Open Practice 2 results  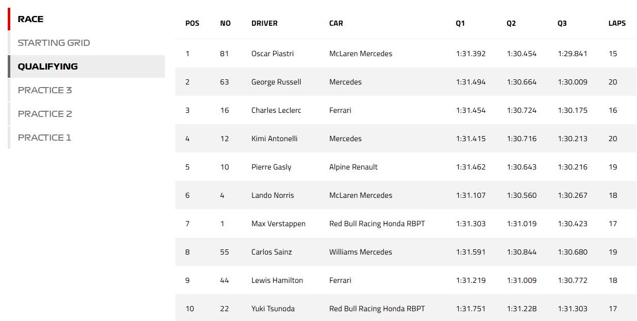pos(45,114)
